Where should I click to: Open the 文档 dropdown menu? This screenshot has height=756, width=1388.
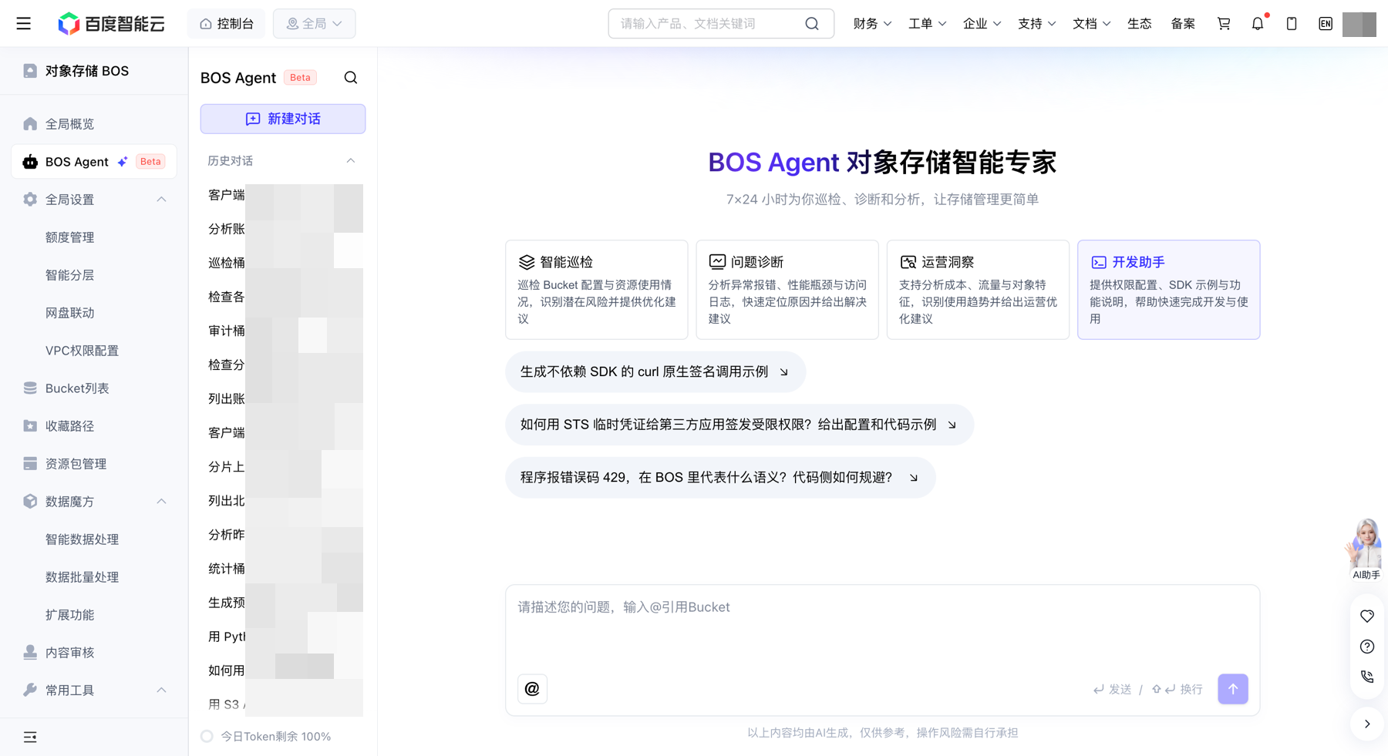point(1091,24)
